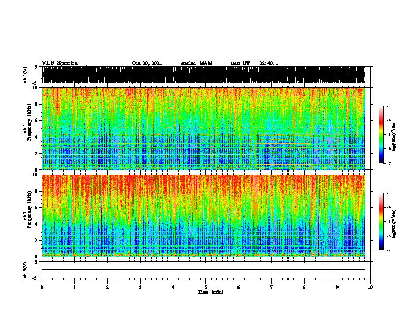Click the ch.3(V) axis label
This screenshot has width=417, height=322.
pos(25,270)
